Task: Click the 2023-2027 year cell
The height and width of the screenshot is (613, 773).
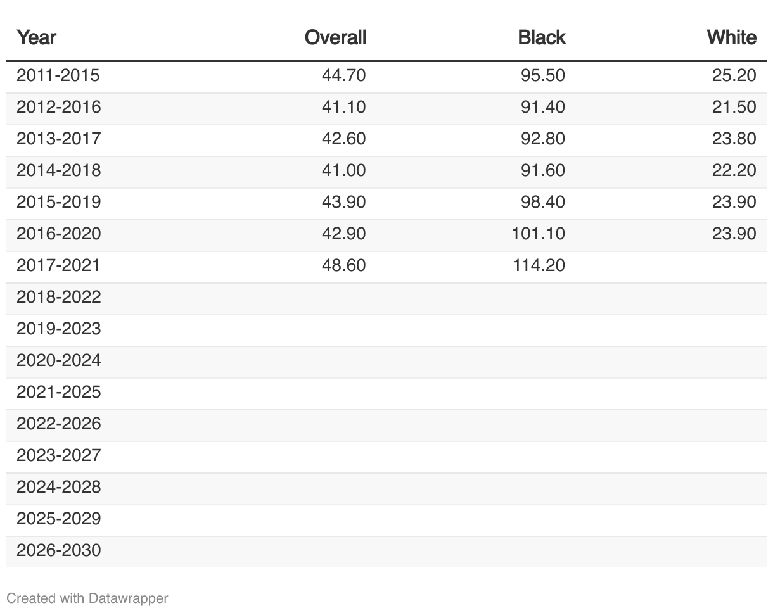Action: 58,455
